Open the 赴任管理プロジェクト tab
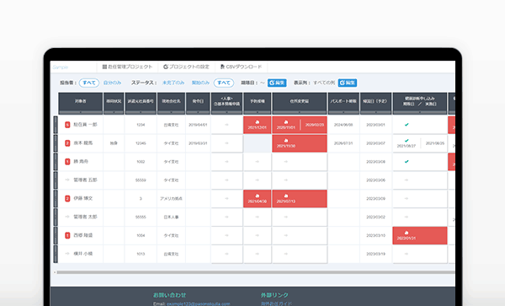Image resolution: width=505 pixels, height=306 pixels. click(127, 67)
